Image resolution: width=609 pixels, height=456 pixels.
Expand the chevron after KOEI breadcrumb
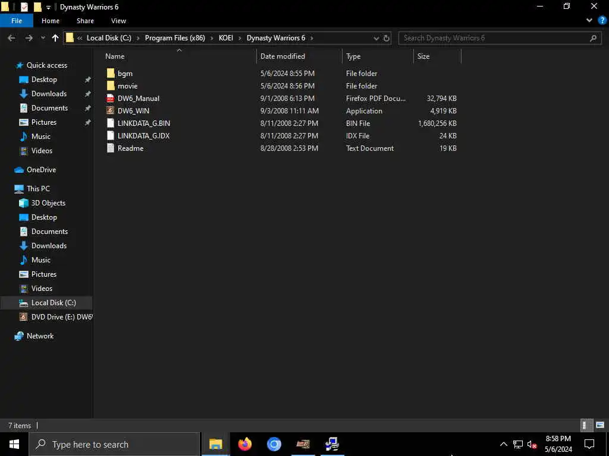point(240,38)
